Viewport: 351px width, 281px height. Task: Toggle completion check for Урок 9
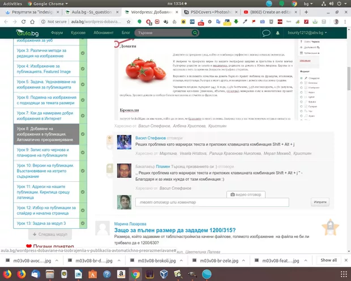[x=83, y=152]
